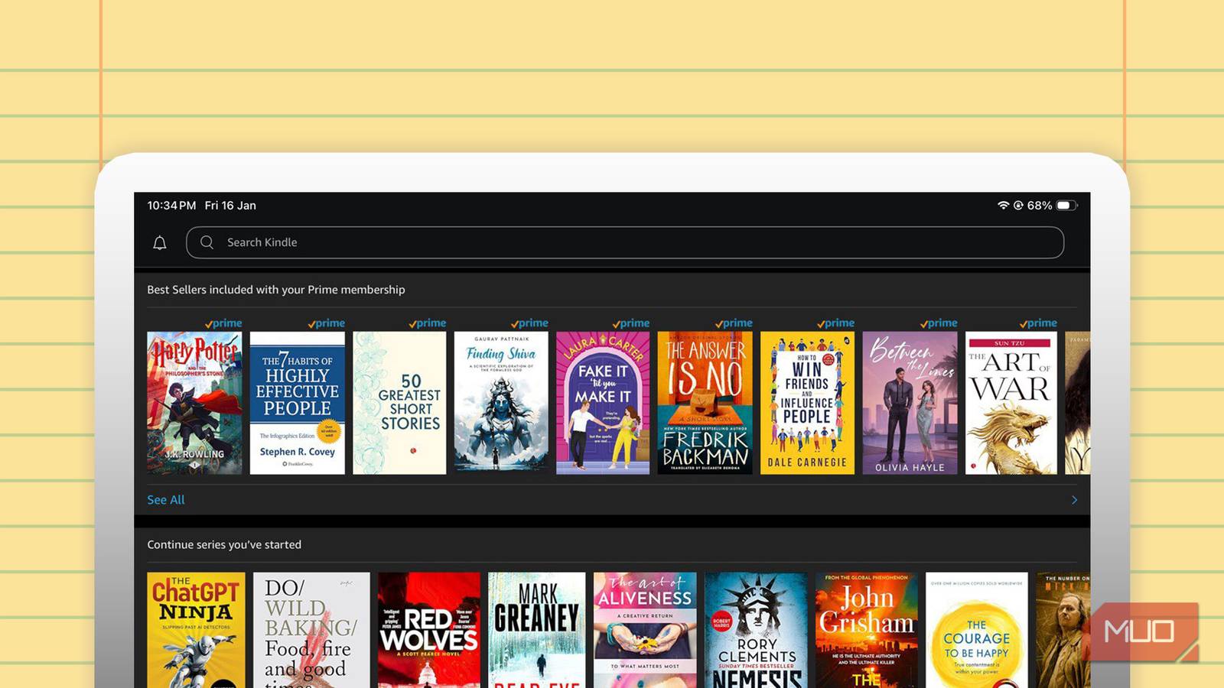Click the Wi-Fi icon in the status bar
This screenshot has width=1224, height=688.
(1004, 205)
